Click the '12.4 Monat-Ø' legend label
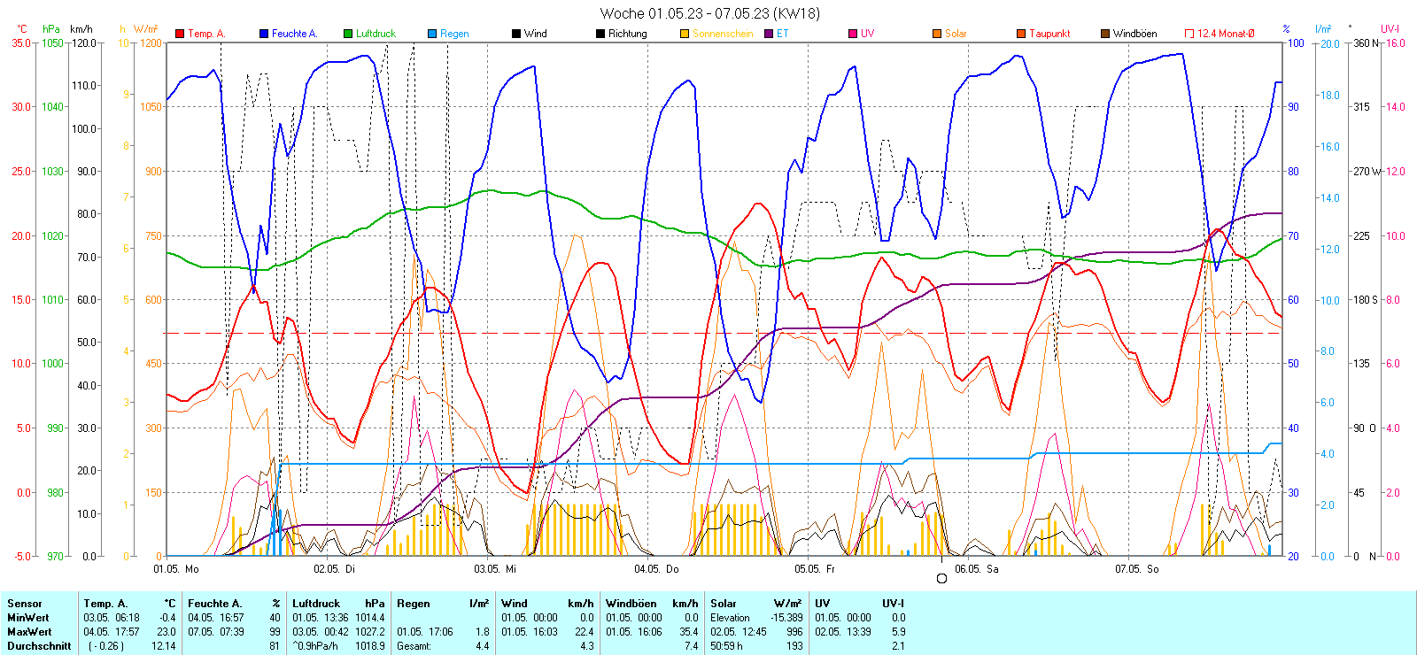1417x655 pixels. click(1226, 34)
